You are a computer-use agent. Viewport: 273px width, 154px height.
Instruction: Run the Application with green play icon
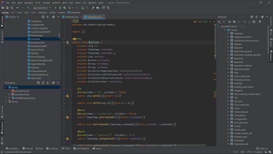coord(55,8)
